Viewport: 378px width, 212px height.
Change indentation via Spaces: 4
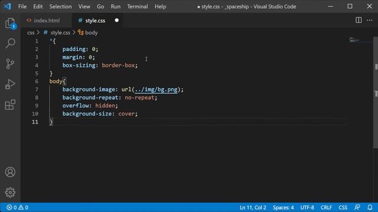click(x=283, y=207)
